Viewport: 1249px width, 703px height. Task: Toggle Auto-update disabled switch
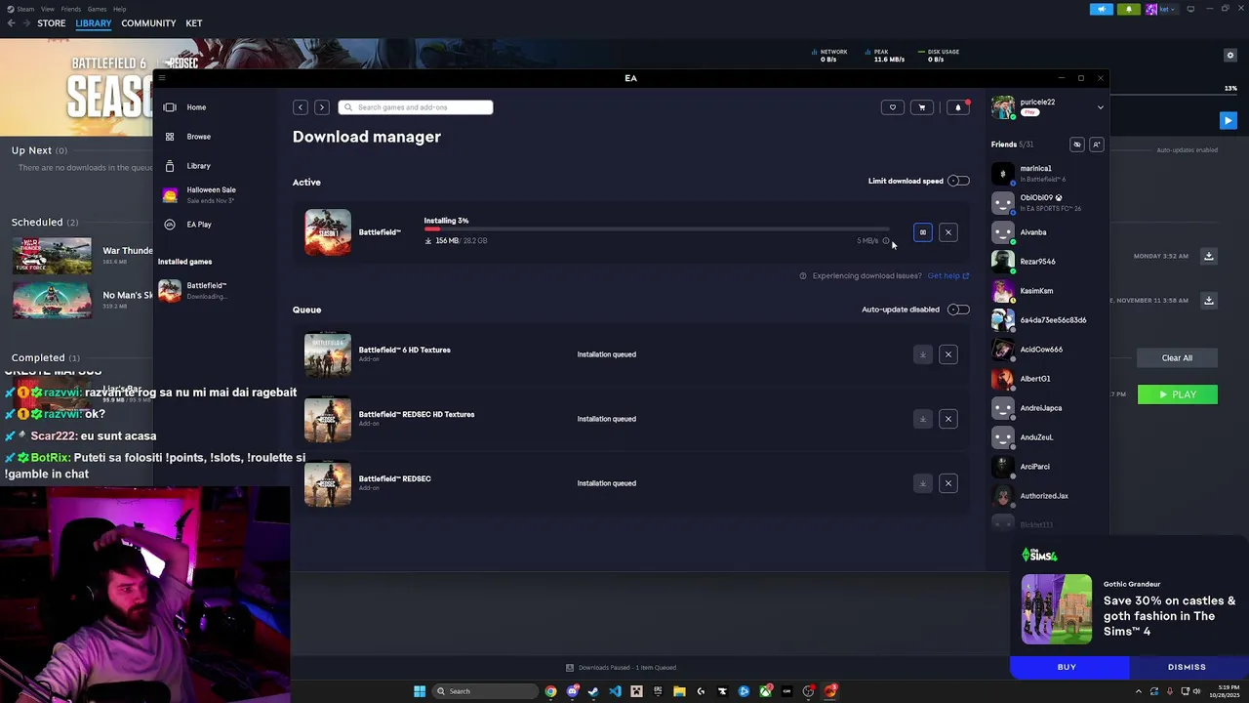point(959,310)
